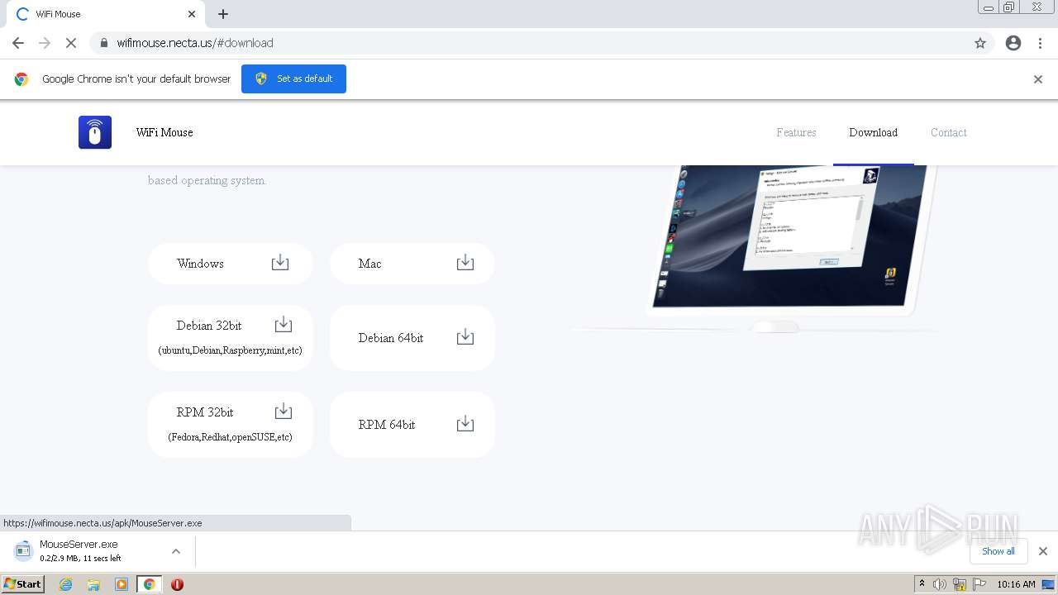Open the file explorer taskbar icon
The width and height of the screenshot is (1058, 595).
coord(93,584)
